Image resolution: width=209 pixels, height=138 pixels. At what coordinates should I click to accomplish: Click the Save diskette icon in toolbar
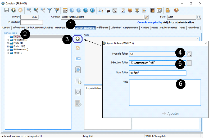click(x=7, y=10)
